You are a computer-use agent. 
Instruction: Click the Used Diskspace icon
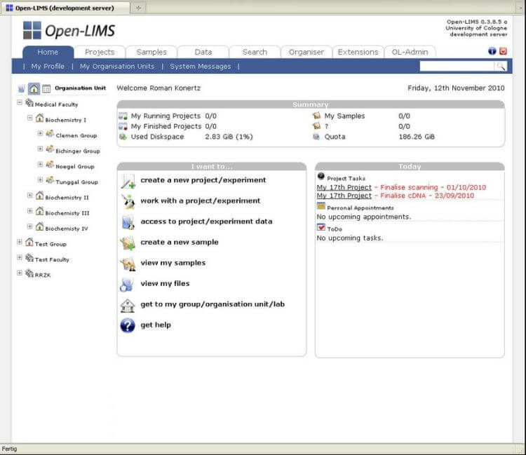[123, 137]
